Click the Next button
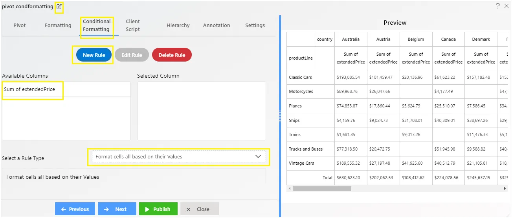The image size is (512, 218). pyautogui.click(x=117, y=209)
